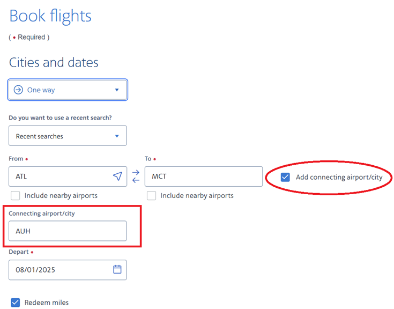
Task: Click the Depart date field 08/01/2025
Action: [x=68, y=270]
